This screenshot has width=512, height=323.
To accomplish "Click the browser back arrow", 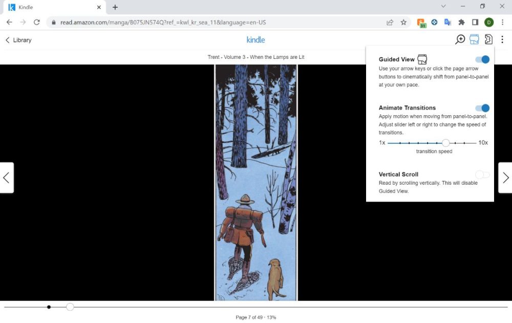I will (x=9, y=22).
